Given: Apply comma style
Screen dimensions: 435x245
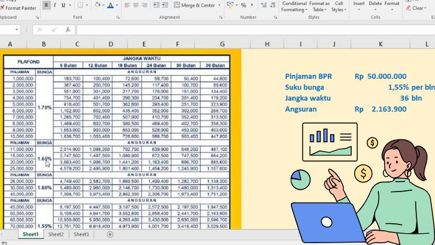Looking at the screenshot, I should click(252, 5).
